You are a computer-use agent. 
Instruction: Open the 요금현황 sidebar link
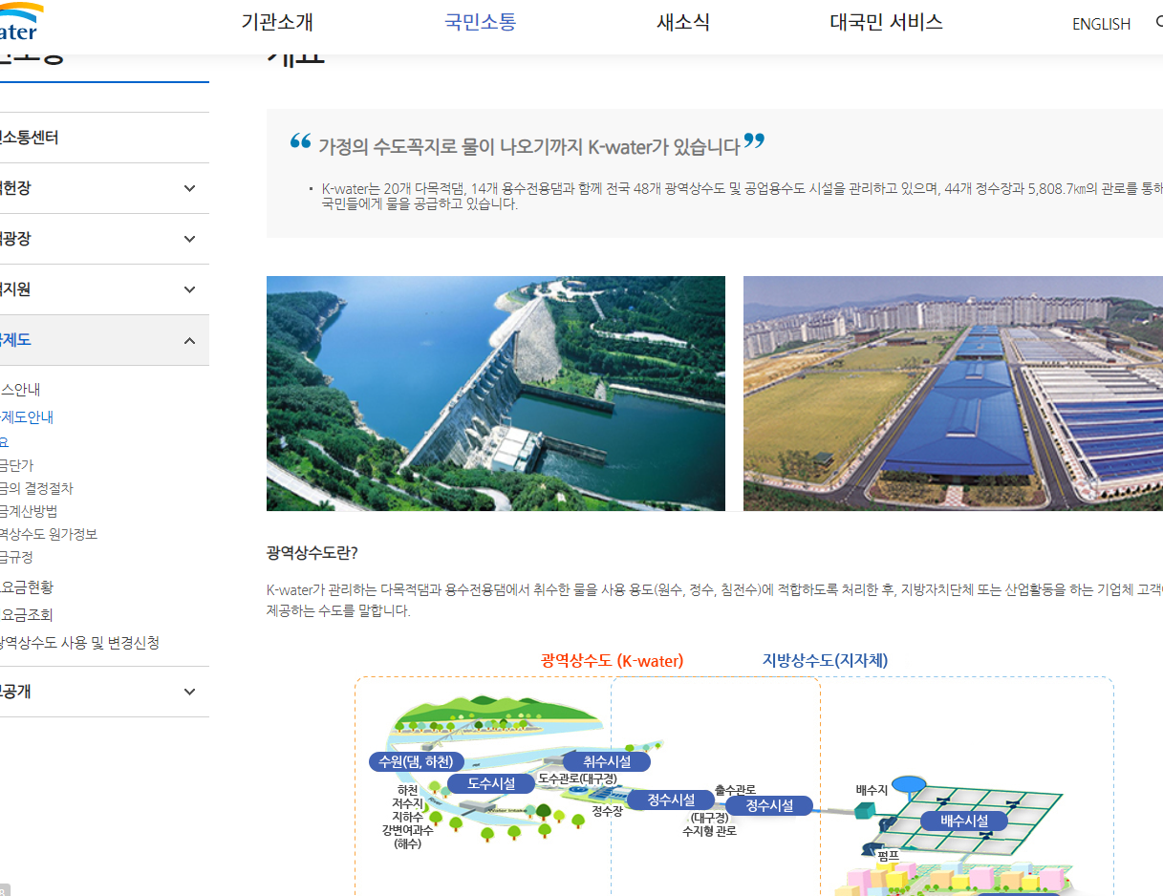(x=27, y=587)
